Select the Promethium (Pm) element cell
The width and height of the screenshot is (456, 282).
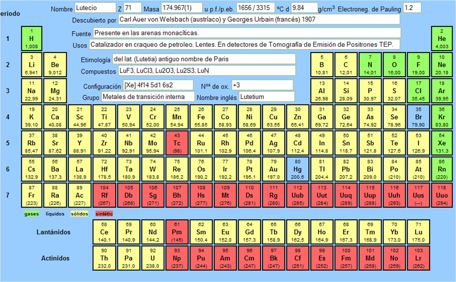177,232
